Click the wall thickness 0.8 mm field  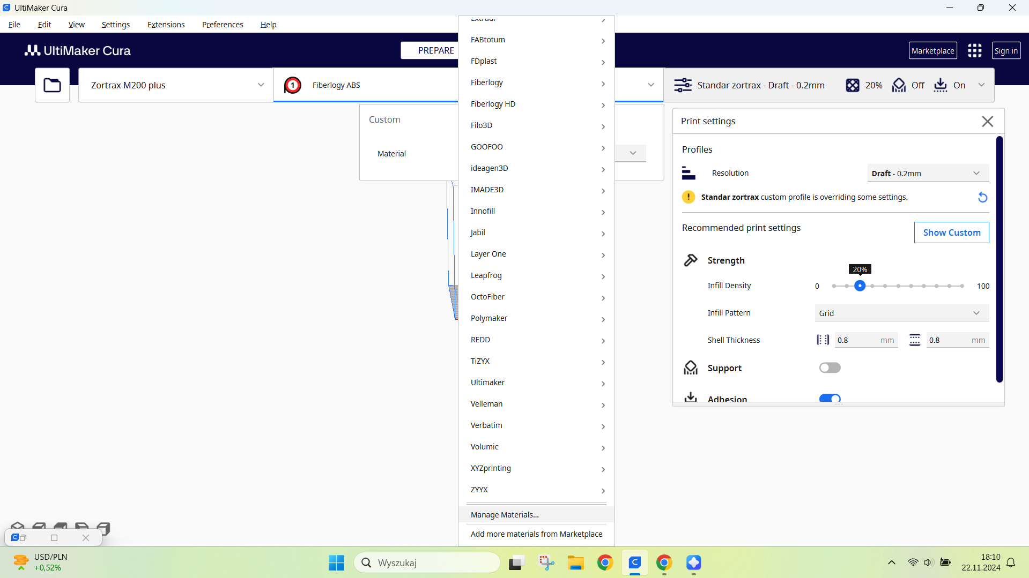865,340
